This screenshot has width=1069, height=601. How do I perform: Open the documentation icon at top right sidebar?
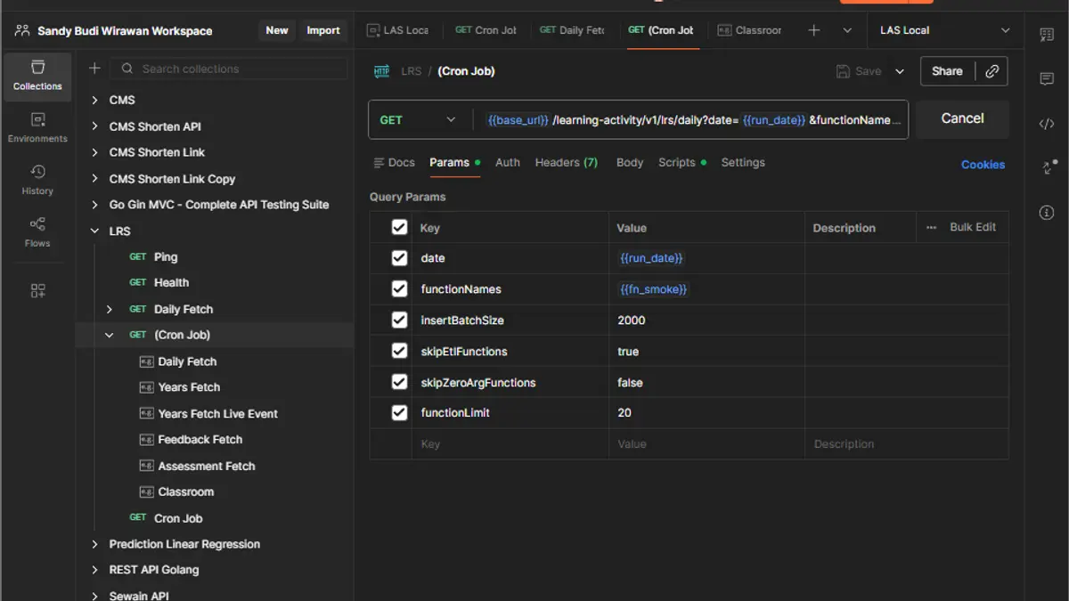1047,35
